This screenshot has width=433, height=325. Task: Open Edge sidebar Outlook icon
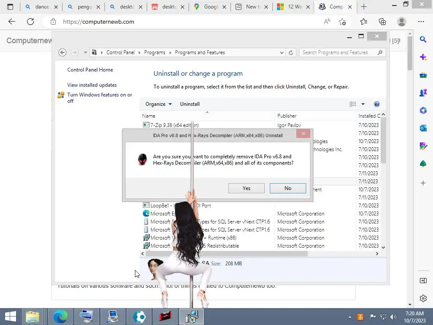click(423, 128)
